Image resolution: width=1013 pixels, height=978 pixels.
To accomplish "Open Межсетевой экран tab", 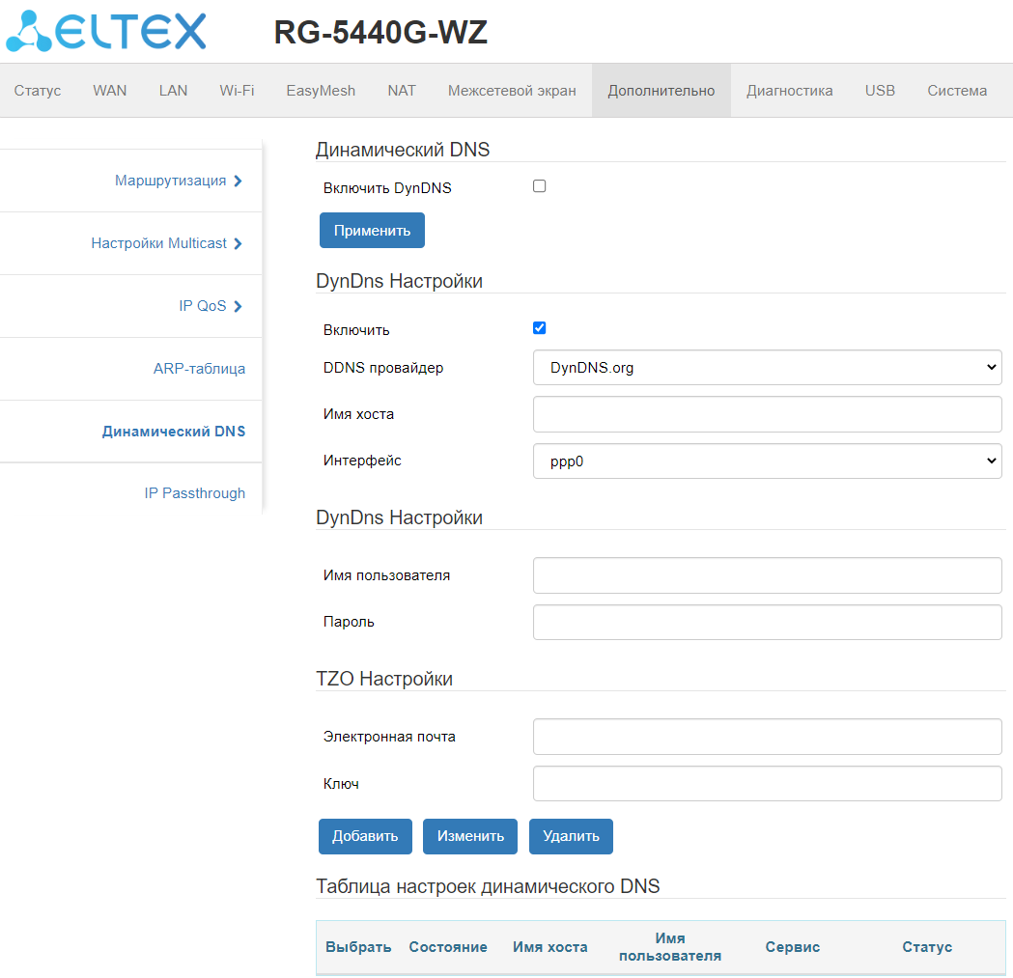I will coord(512,91).
